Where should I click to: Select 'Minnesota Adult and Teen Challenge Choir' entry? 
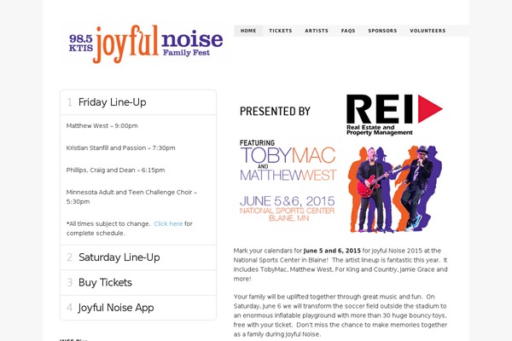[x=131, y=197]
